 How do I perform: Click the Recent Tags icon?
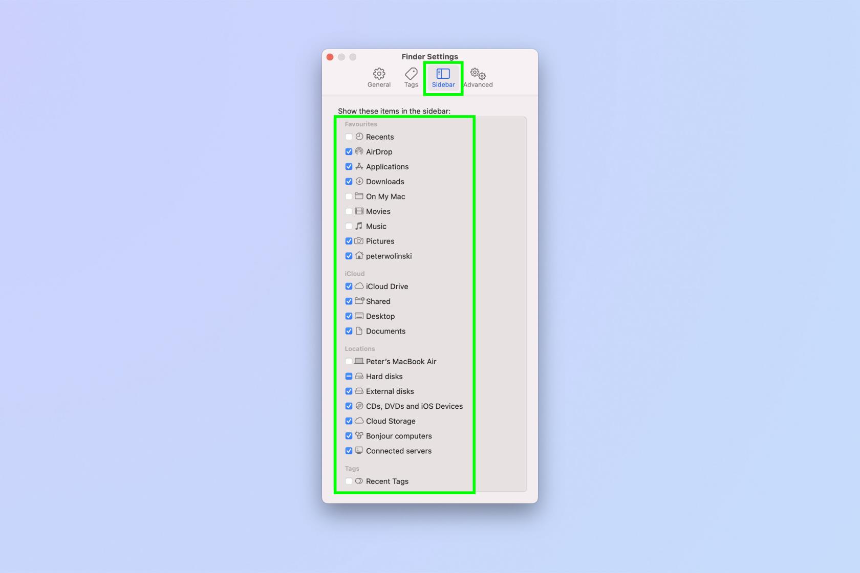(x=359, y=481)
